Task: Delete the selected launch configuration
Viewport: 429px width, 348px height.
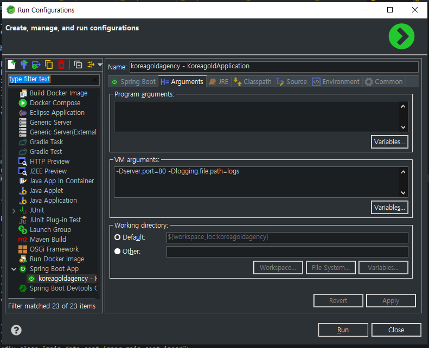Action: [x=61, y=65]
